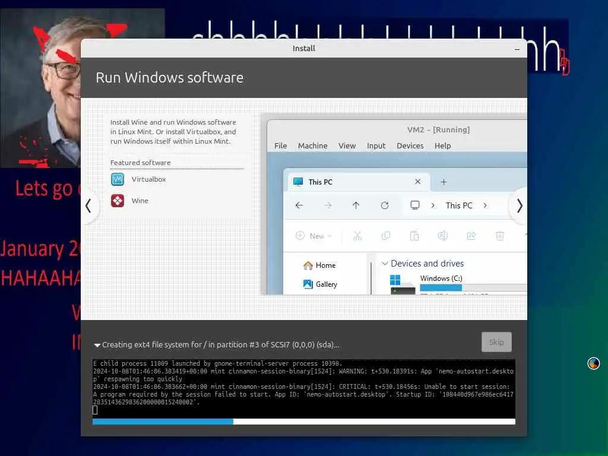Open Home in the explorer sidebar
The height and width of the screenshot is (456, 608).
point(319,265)
